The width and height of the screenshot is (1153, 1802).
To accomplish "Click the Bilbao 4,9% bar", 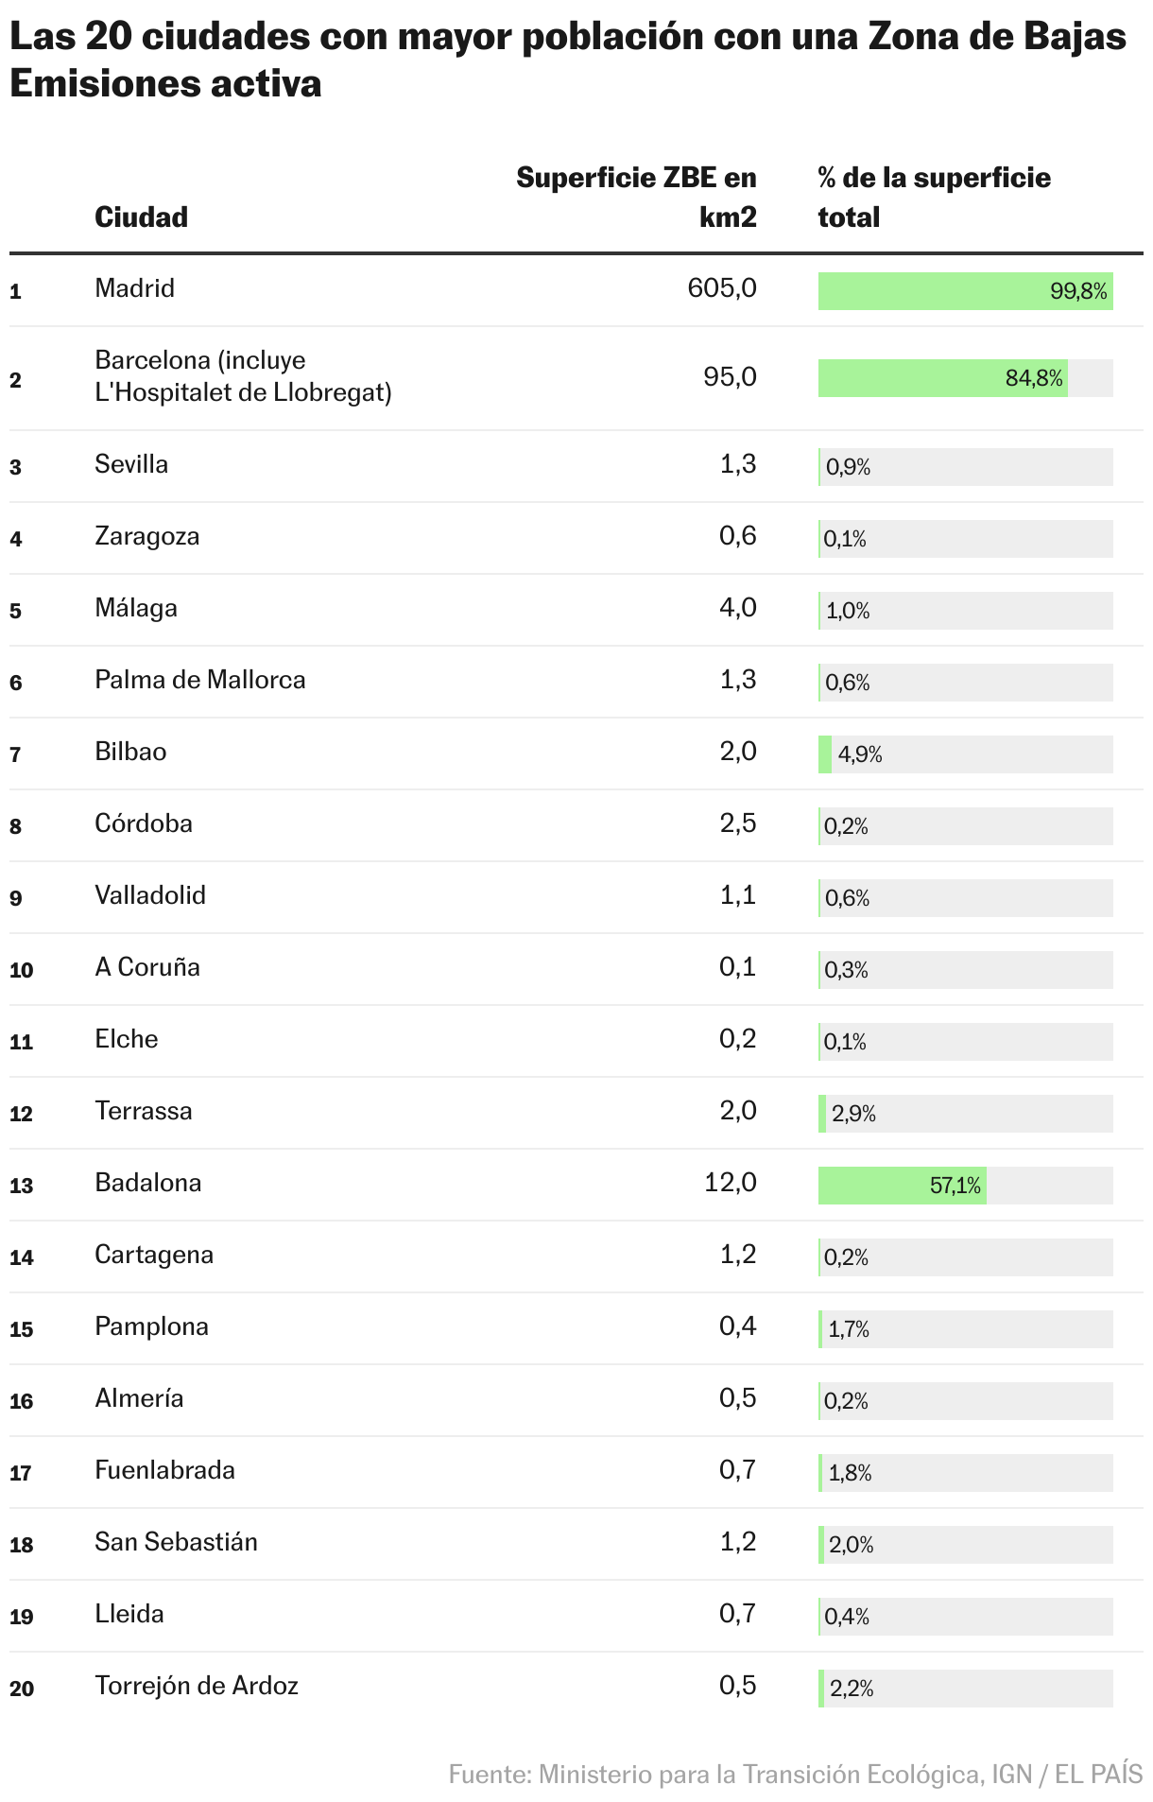I will click(826, 754).
